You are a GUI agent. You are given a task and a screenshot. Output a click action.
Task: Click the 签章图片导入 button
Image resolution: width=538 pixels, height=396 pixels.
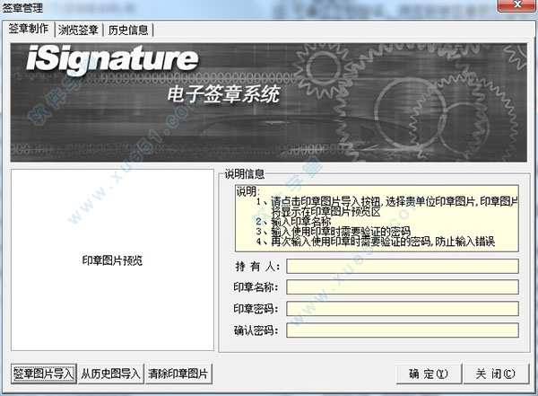[x=44, y=374]
